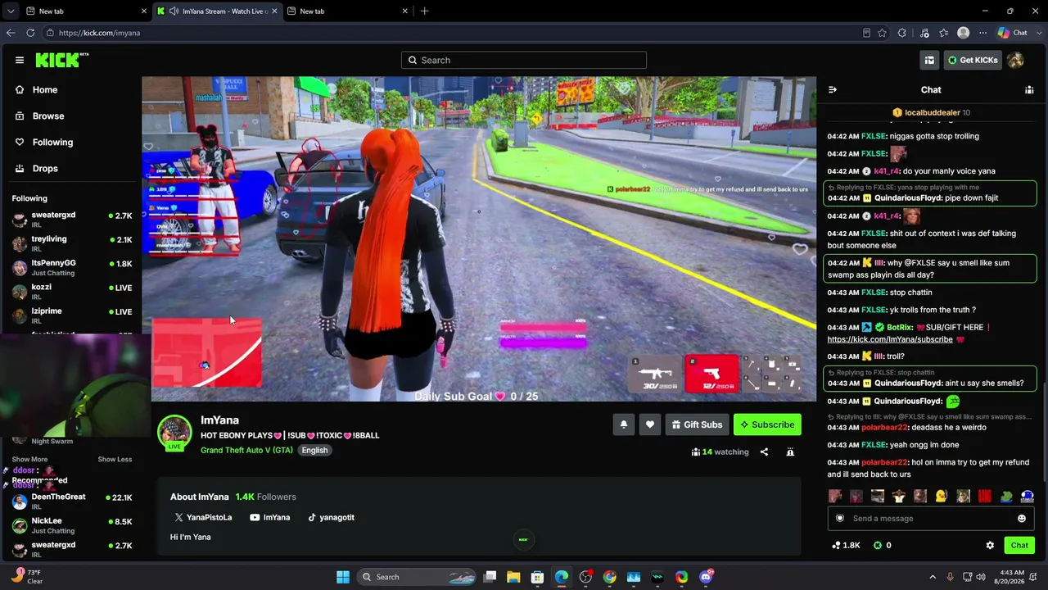Open the tab search dropdown
1048x590 pixels.
pyautogui.click(x=11, y=11)
